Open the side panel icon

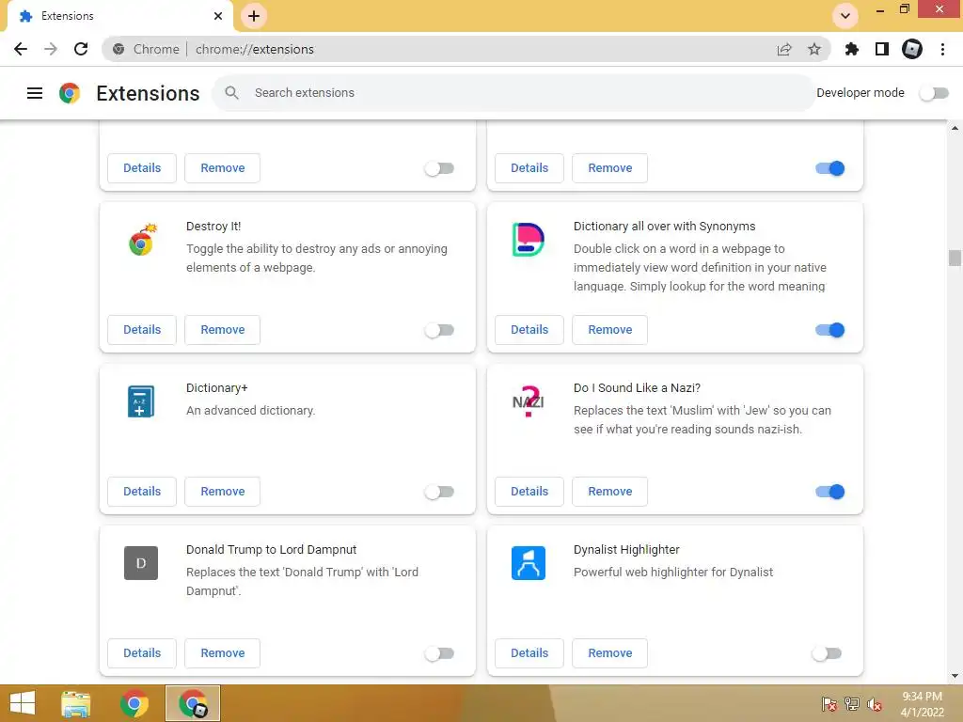(882, 49)
